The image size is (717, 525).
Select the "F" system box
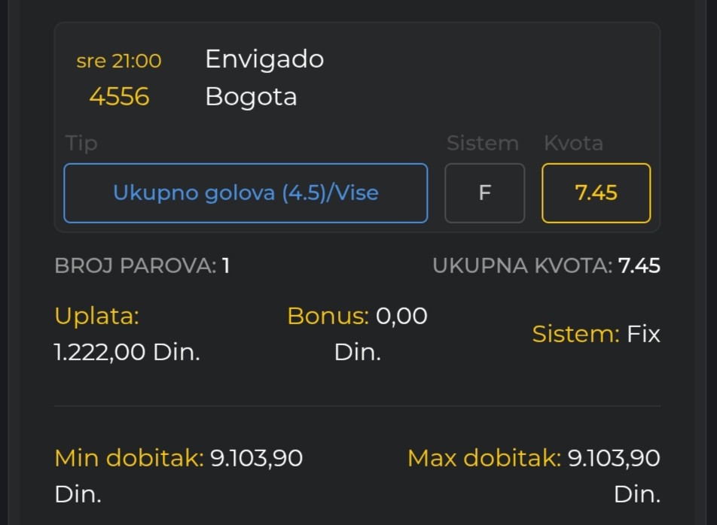click(484, 193)
